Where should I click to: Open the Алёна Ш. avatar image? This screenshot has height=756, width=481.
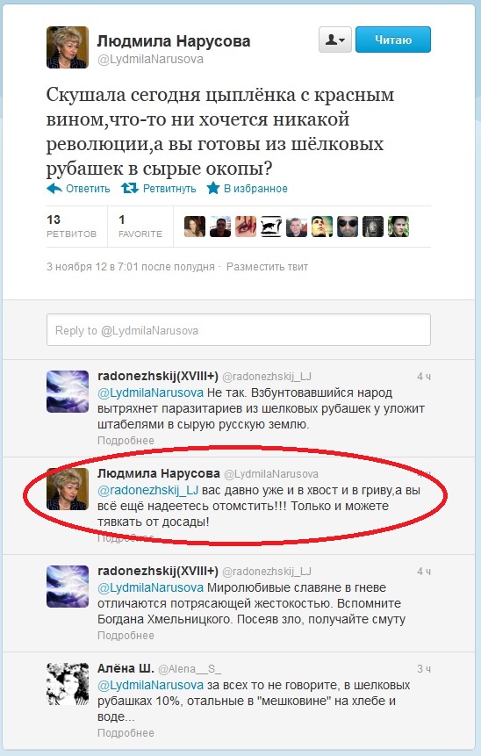68,684
